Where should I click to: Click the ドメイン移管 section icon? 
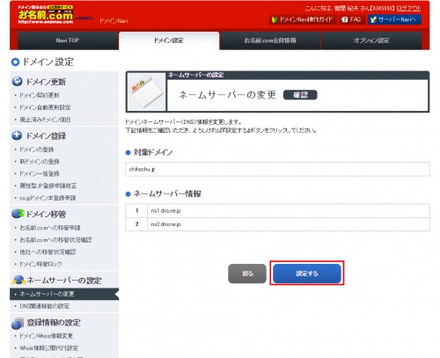pyautogui.click(x=18, y=214)
